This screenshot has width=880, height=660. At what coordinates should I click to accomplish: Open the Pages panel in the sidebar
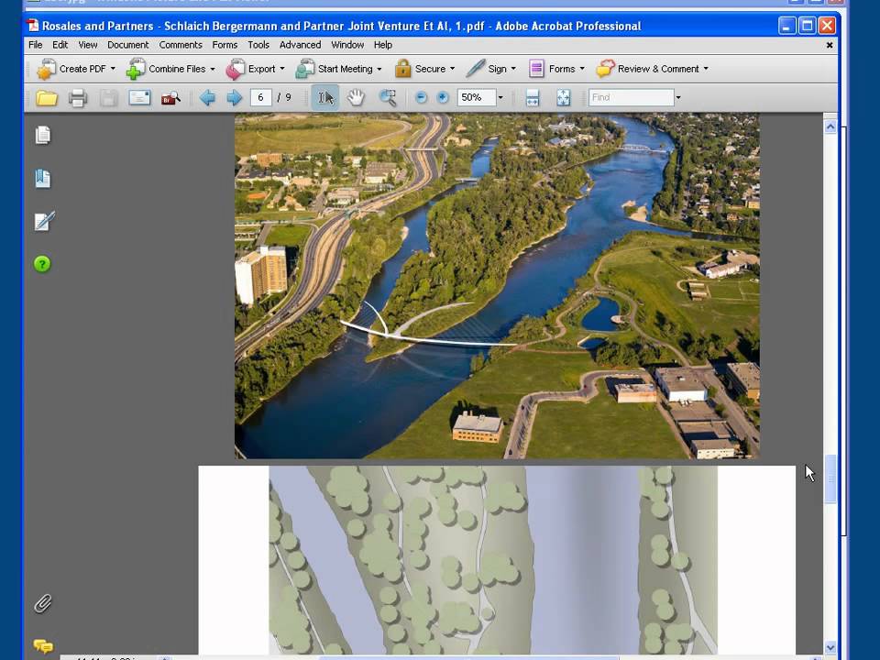(x=43, y=136)
